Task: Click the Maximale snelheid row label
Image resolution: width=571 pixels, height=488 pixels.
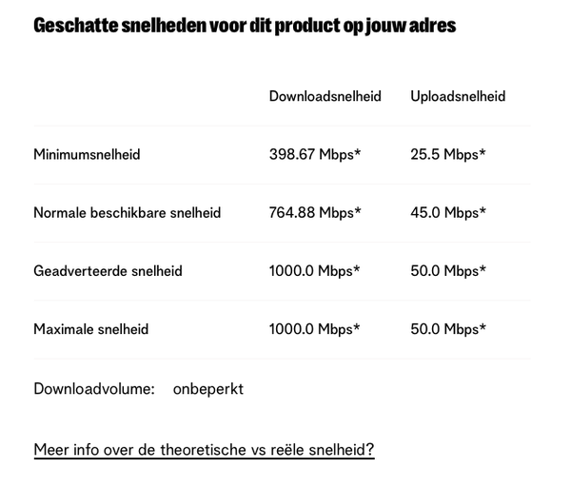Action: pos(91,329)
